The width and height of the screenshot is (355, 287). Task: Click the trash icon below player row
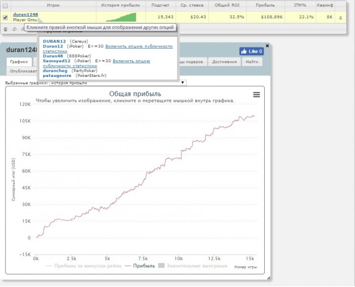pos(6,29)
